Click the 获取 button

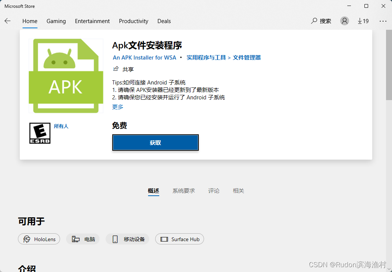coord(155,143)
